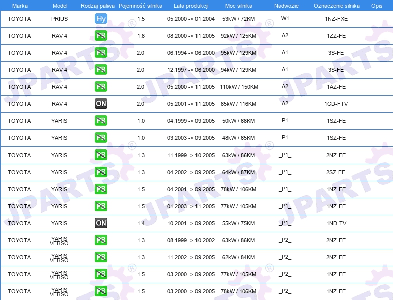Image resolution: width=393 pixels, height=300 pixels.
Task: Click production years 10.2001 -> 09.2005
Action: (x=191, y=223)
